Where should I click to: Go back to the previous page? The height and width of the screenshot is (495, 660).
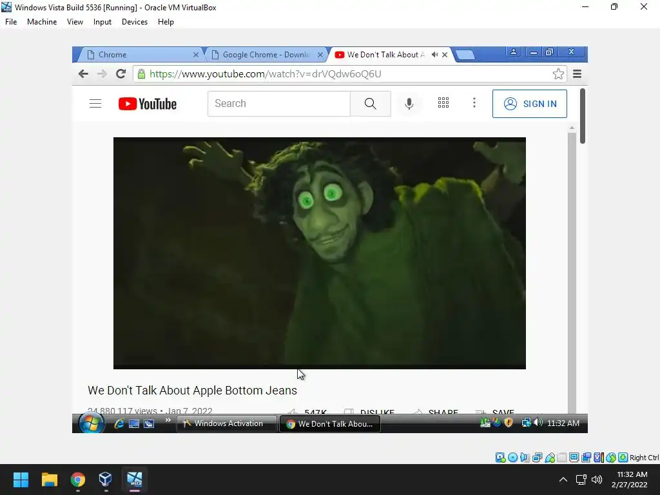pos(83,74)
